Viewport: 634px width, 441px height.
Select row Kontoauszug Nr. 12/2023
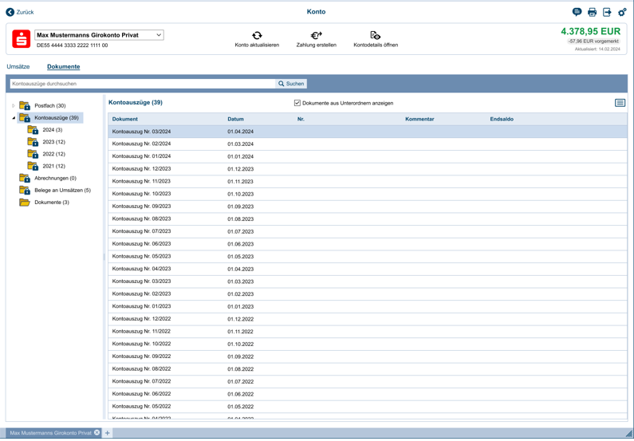(368, 169)
